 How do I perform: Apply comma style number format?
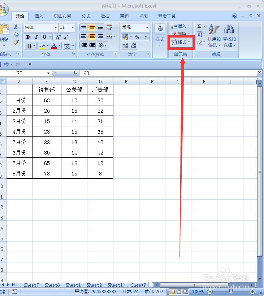pyautogui.click(x=146, y=37)
